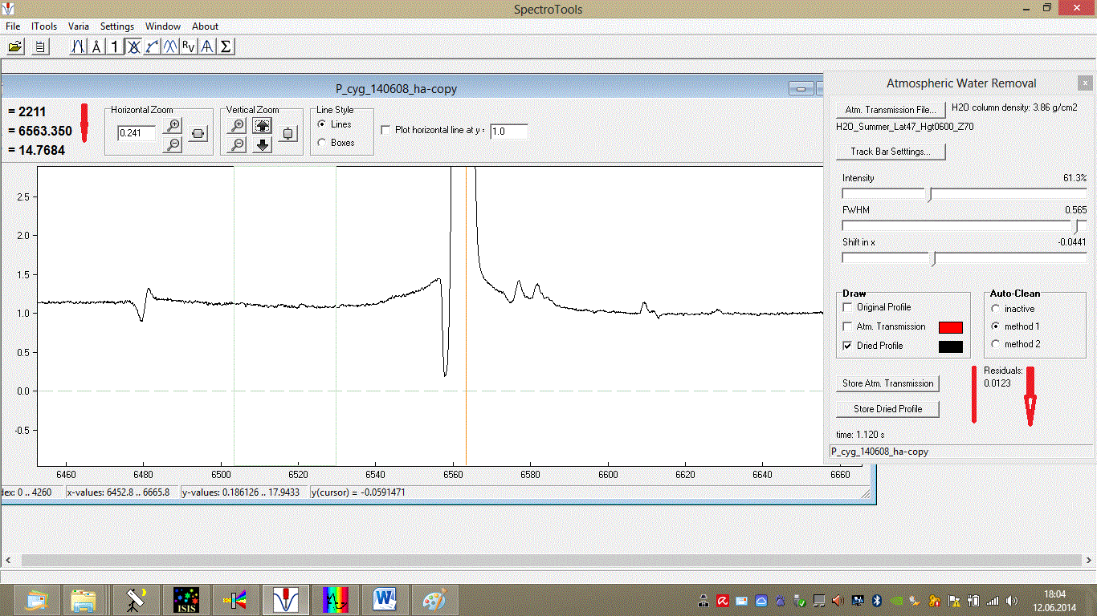
Task: Check the Atm. Transmission draw option
Action: tap(847, 326)
